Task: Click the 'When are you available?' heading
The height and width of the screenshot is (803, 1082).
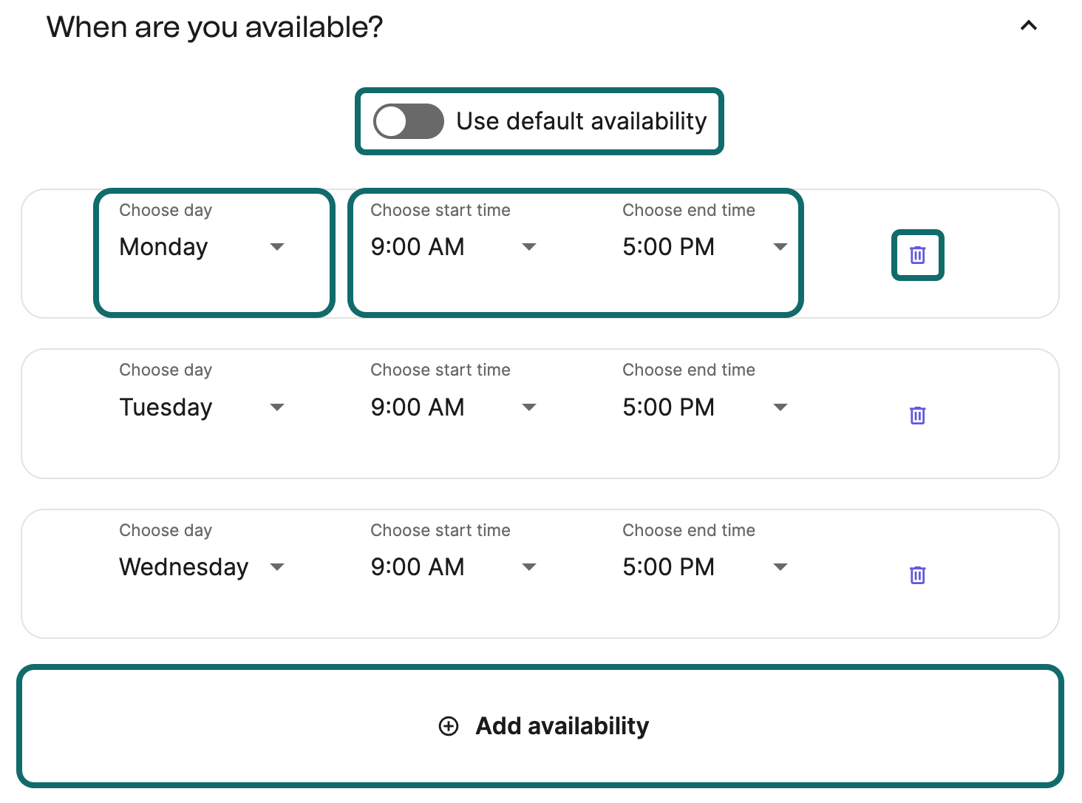Action: point(215,27)
